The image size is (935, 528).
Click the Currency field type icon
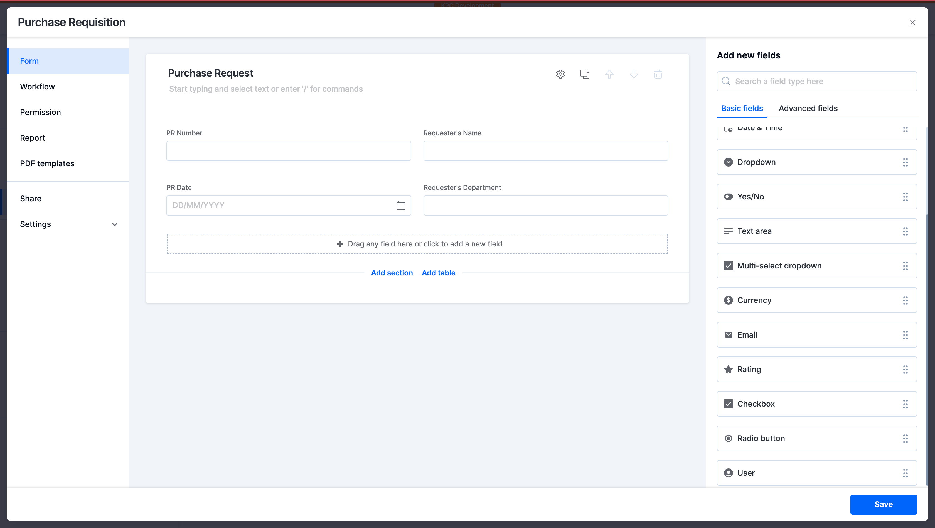(x=729, y=300)
